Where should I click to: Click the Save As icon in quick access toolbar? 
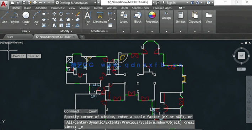click(29, 2)
